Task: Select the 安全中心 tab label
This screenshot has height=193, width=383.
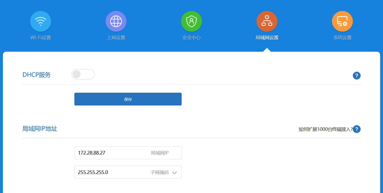Action: (x=191, y=38)
